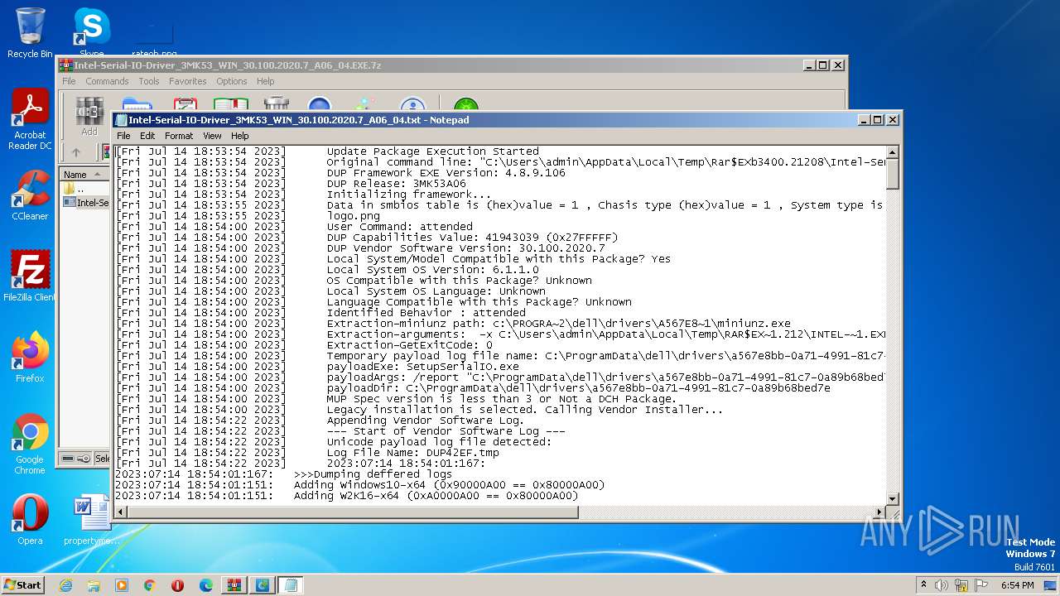Click the network warning tray icon
1060x596 pixels.
click(961, 585)
